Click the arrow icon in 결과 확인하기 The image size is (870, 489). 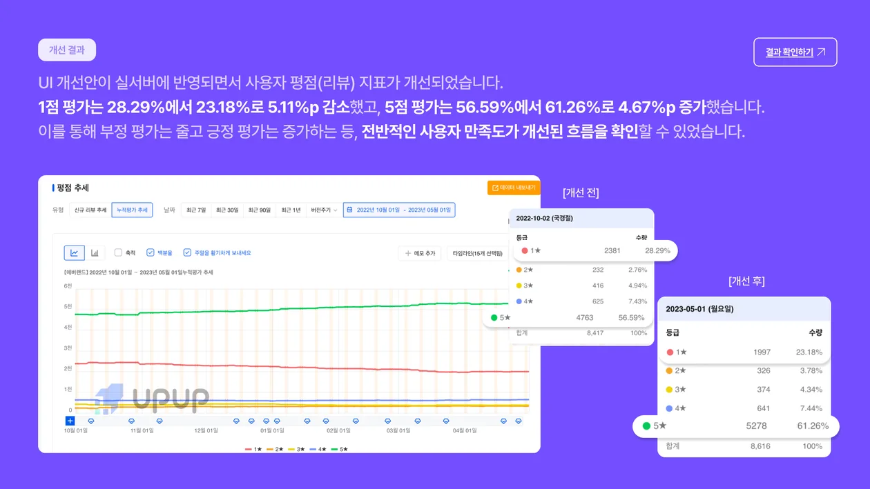tap(821, 52)
